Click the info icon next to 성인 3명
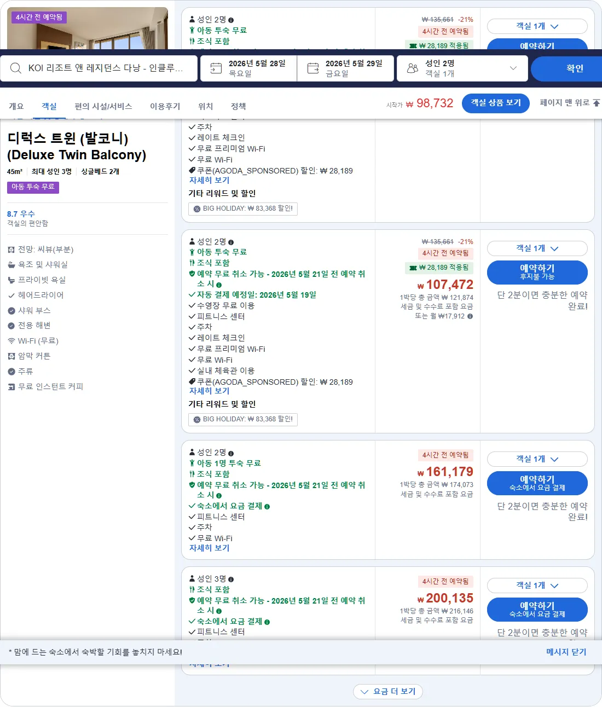Screen dimensions: 602x707 pyautogui.click(x=231, y=579)
